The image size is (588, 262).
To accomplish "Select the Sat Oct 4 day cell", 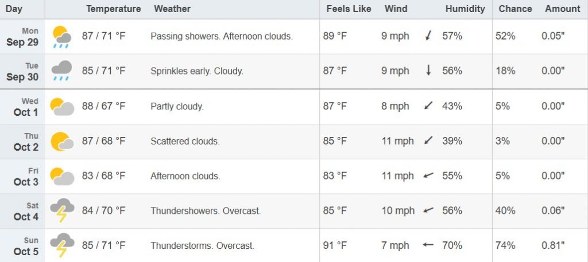I will (26, 211).
